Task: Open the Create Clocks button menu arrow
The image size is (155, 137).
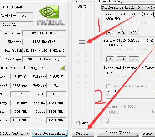Action: pyautogui.click(x=137, y=135)
